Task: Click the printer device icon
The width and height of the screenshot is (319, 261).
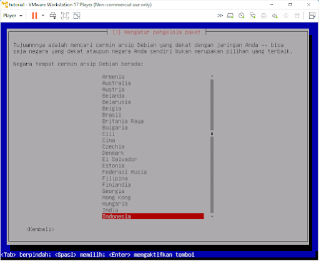Action: (x=263, y=16)
